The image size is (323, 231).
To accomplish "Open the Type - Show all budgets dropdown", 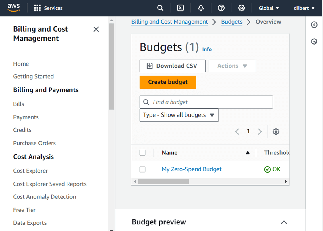I will pos(179,115).
